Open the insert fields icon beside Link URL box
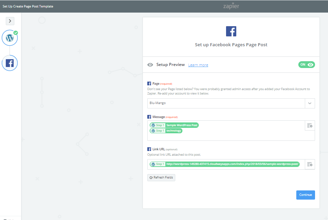This screenshot has width=328, height=220. (310, 164)
